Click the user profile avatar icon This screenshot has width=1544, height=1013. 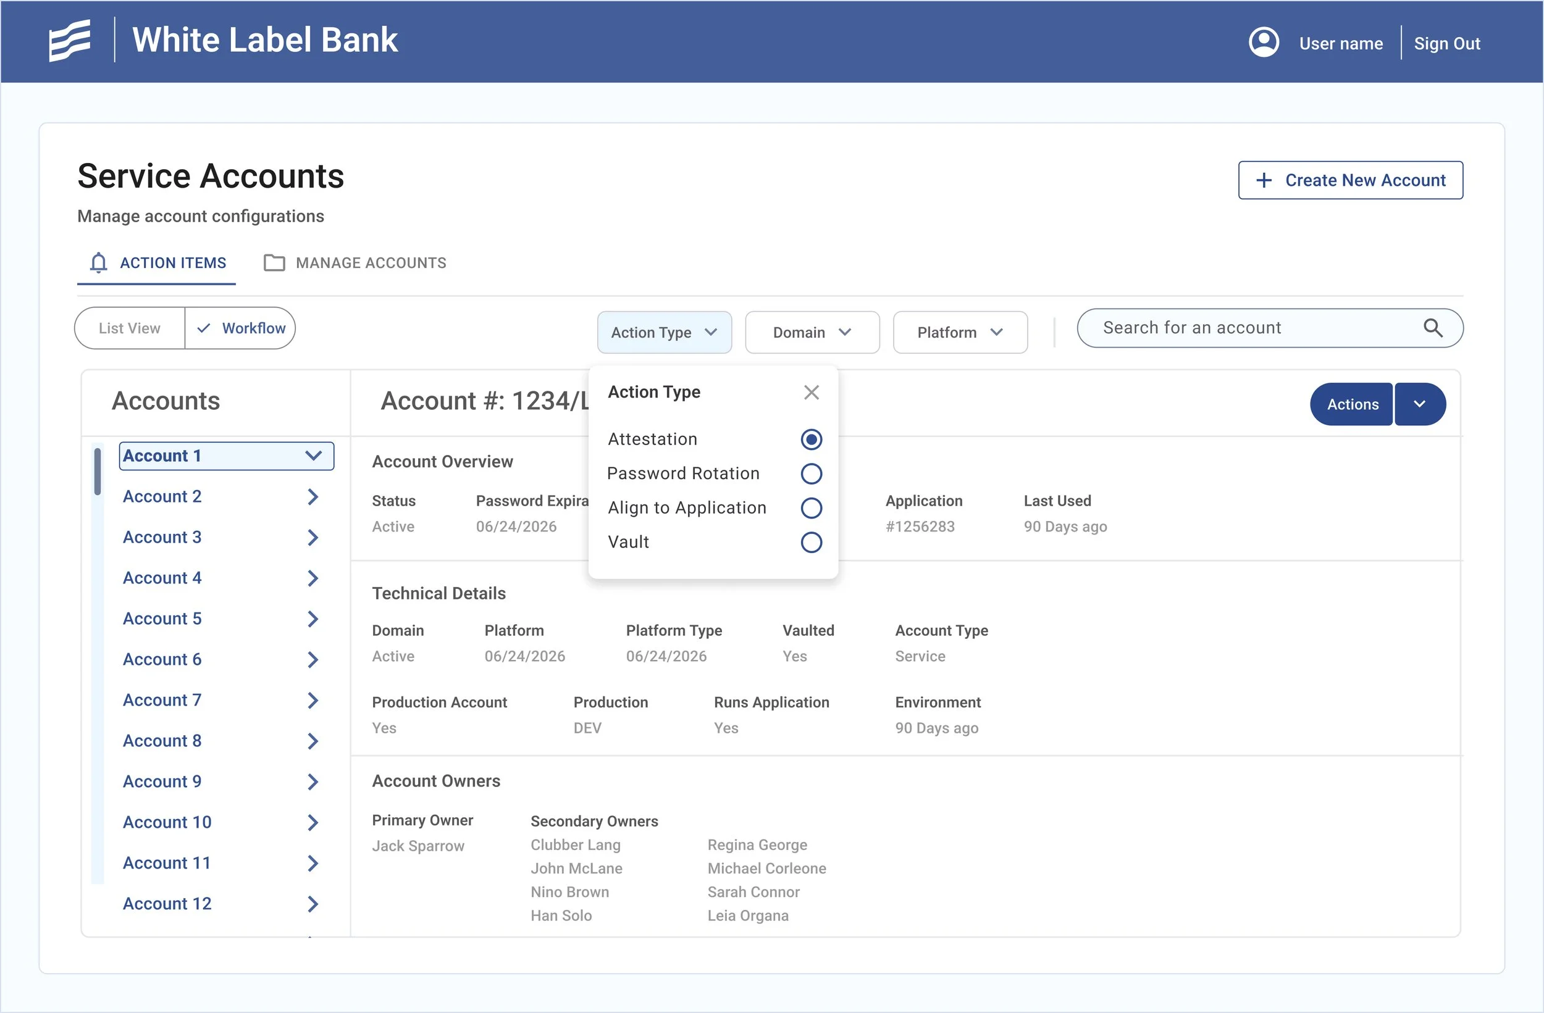1263,43
